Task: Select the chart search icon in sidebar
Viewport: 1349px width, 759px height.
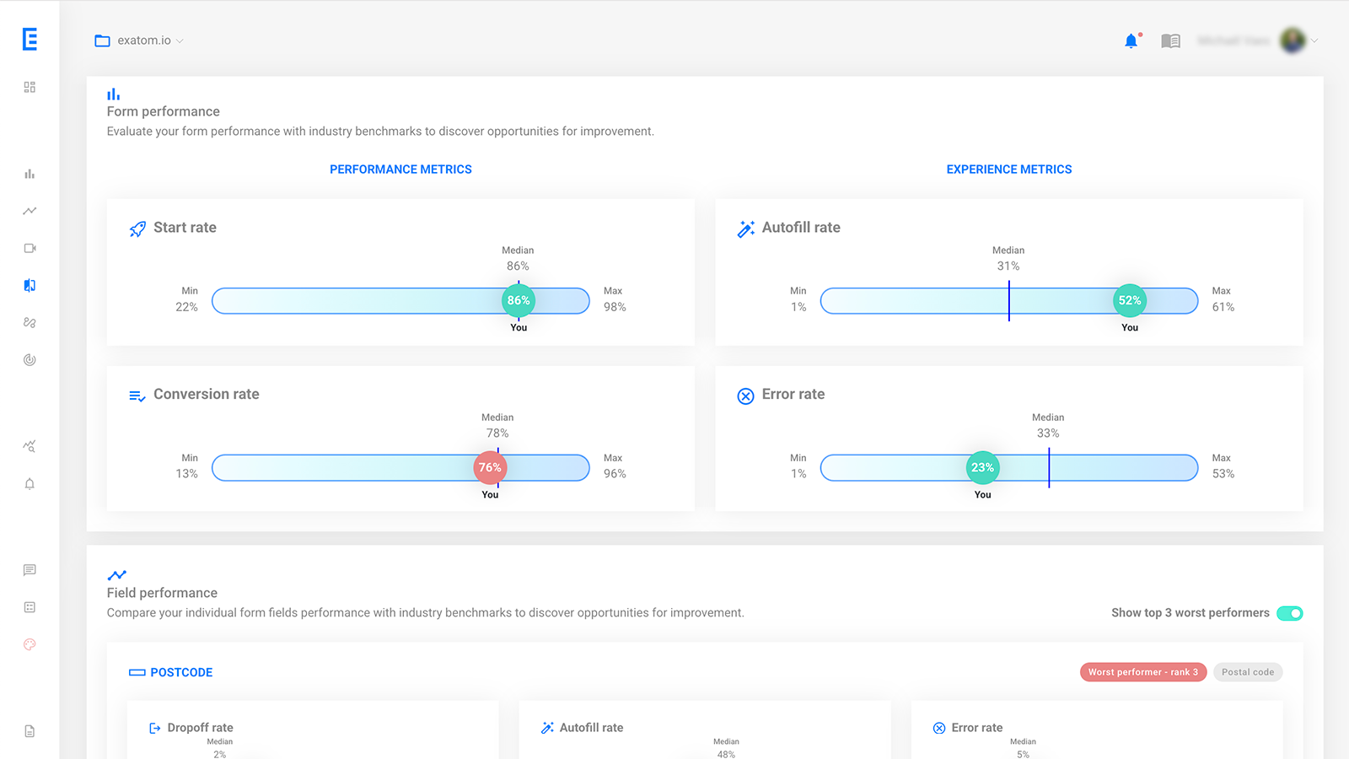Action: [x=30, y=446]
